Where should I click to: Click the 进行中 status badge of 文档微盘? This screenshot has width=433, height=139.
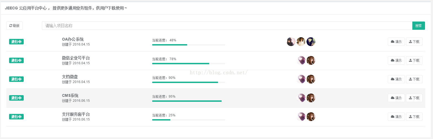[16, 79]
